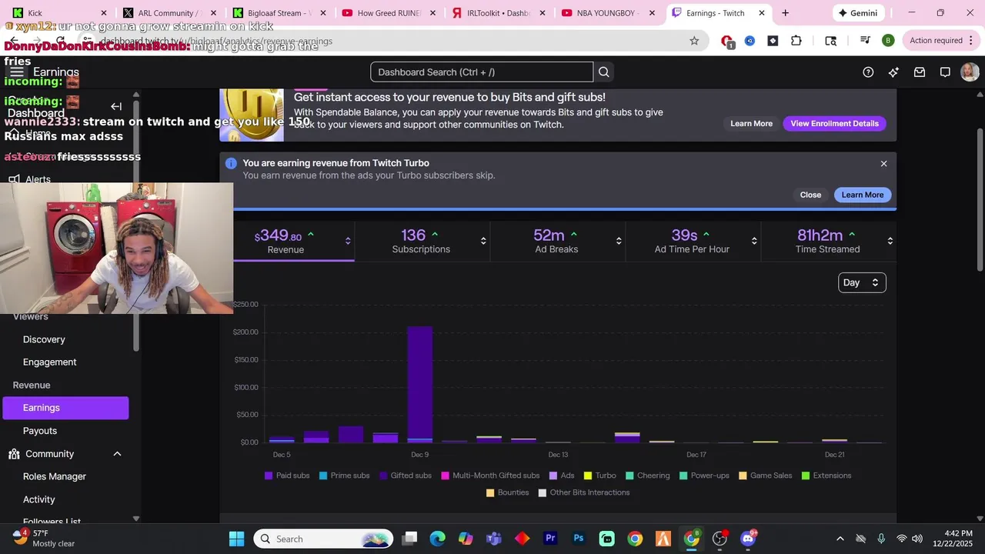Image resolution: width=985 pixels, height=554 pixels.
Task: Open Photoshop from taskbar
Action: point(579,539)
